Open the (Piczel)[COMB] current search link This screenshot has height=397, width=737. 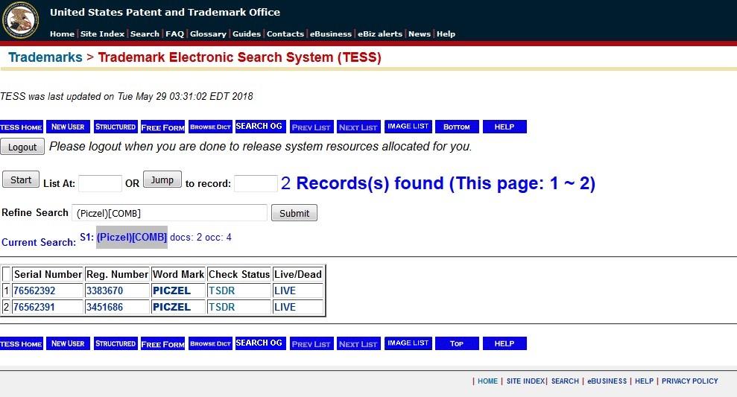point(132,238)
